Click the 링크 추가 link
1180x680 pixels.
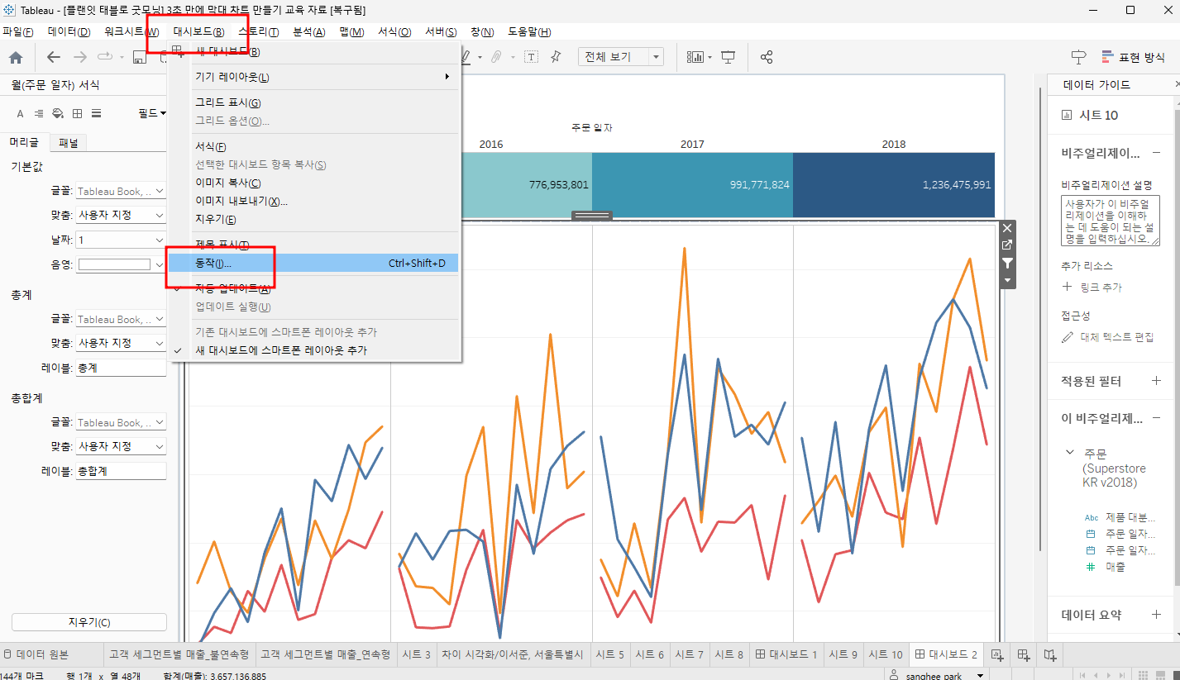1101,287
